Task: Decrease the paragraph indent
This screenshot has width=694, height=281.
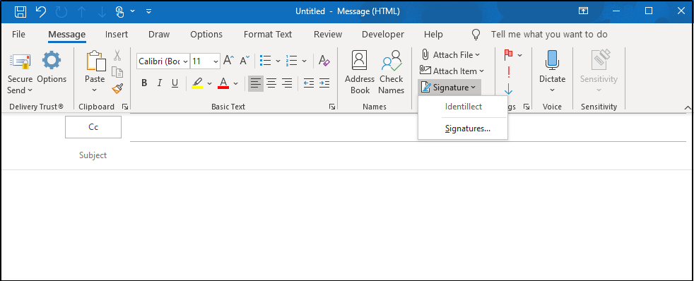Action: [309, 83]
